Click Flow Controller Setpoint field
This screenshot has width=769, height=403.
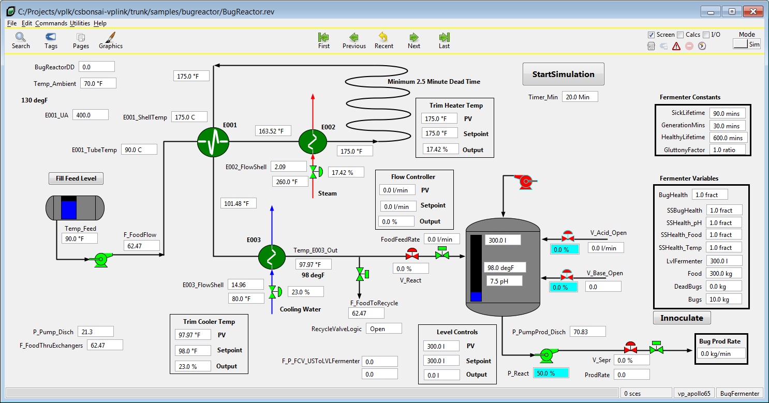coord(398,206)
